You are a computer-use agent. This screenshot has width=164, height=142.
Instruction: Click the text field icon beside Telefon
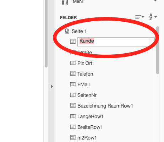73,74
